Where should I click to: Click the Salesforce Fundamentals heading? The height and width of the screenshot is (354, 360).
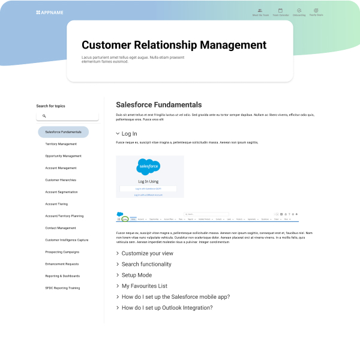click(x=159, y=104)
